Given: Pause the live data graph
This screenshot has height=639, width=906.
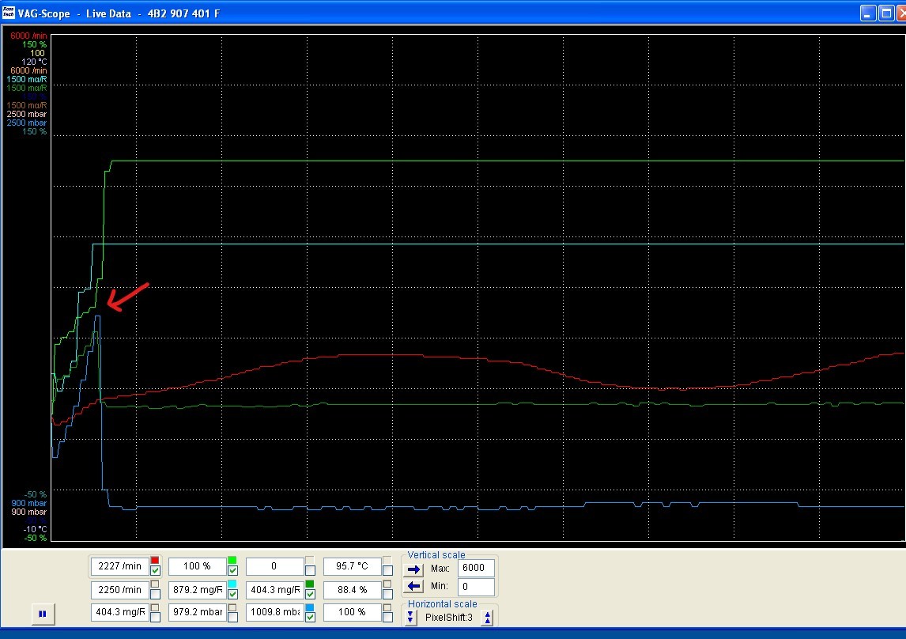Looking at the screenshot, I should pyautogui.click(x=42, y=613).
